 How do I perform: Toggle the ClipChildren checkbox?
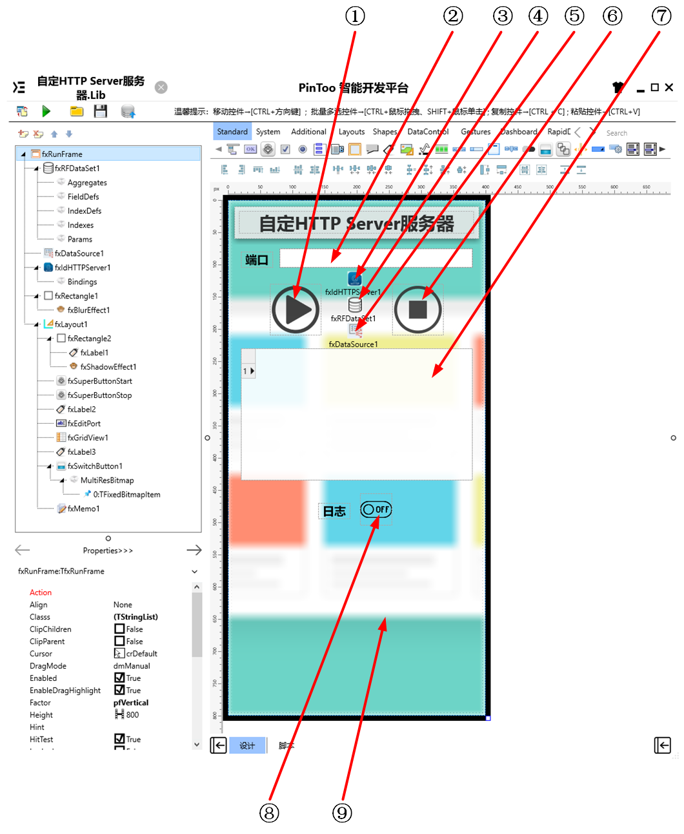[119, 629]
